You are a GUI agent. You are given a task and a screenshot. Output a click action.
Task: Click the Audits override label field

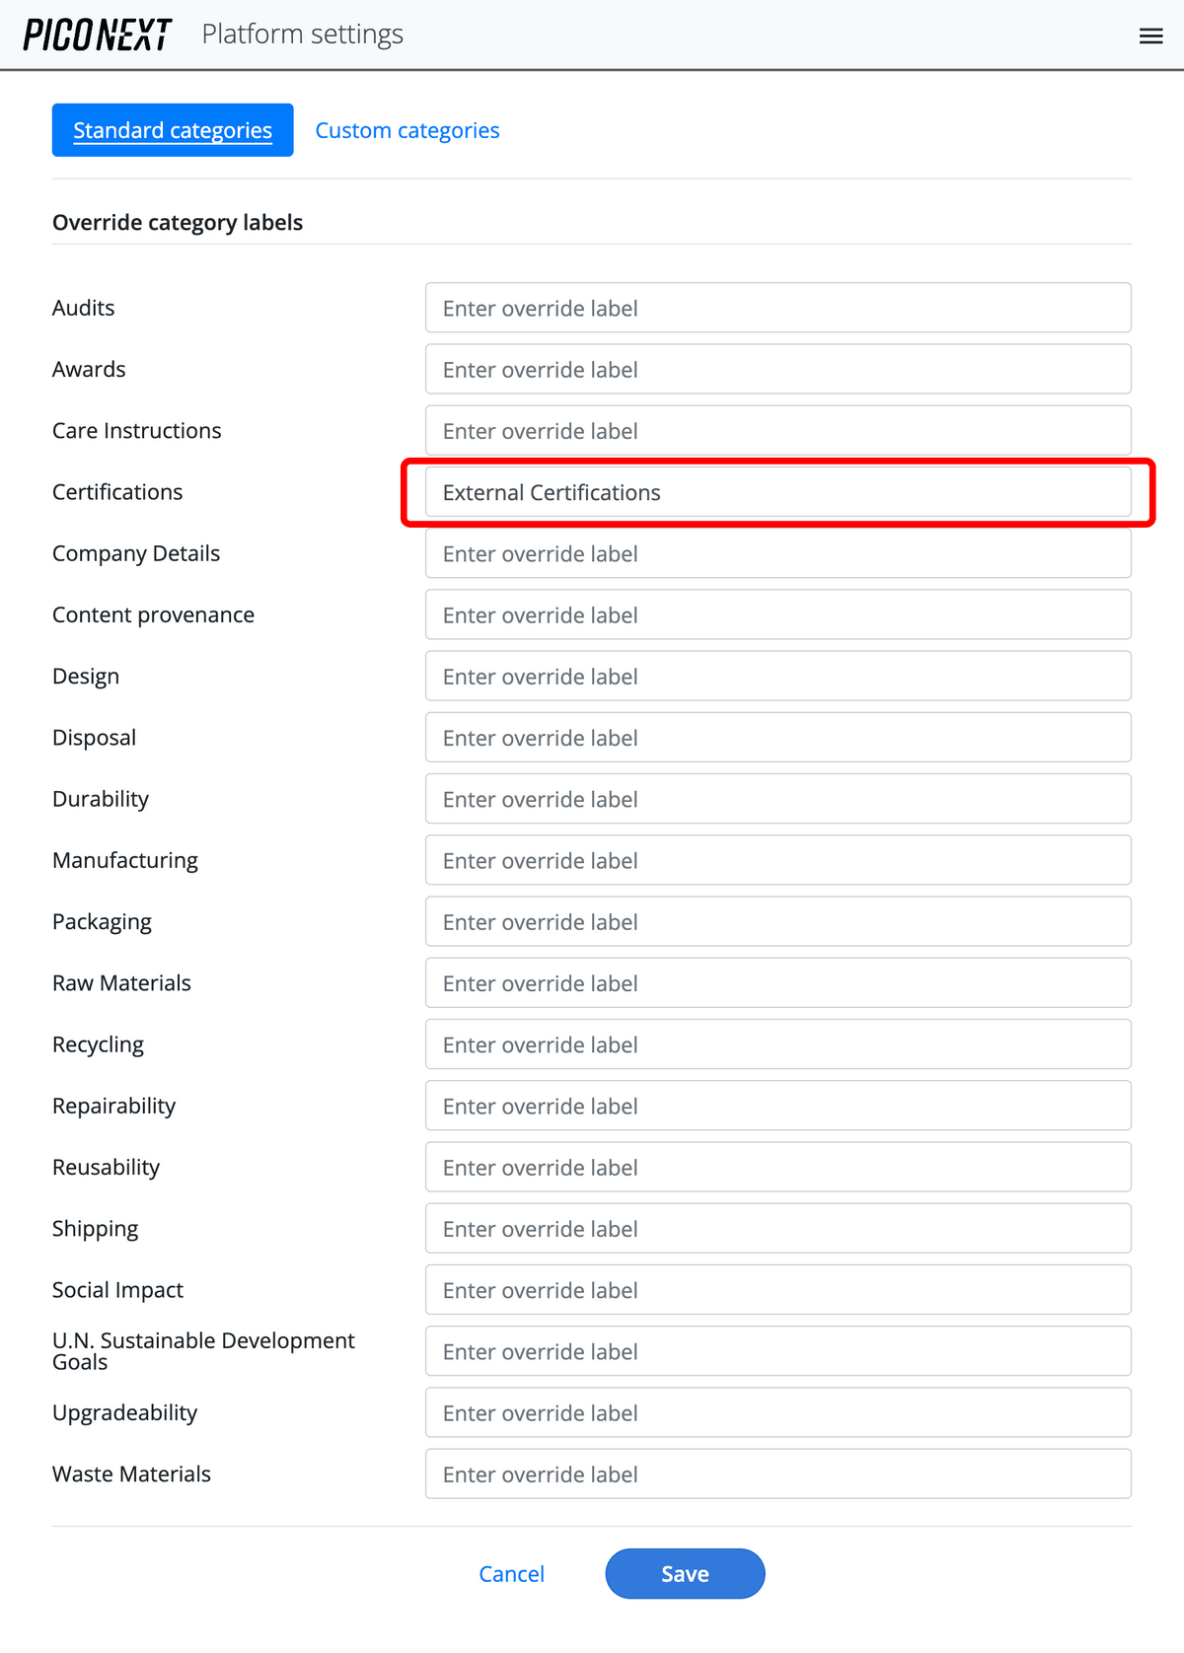point(777,308)
